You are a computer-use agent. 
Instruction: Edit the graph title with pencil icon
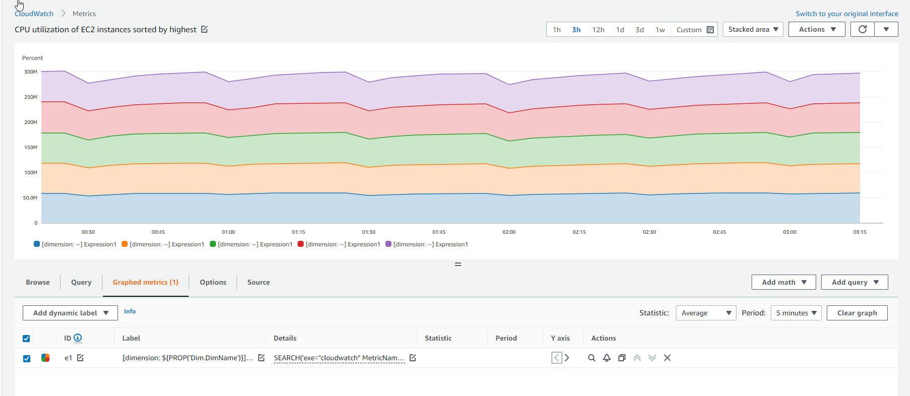click(204, 29)
